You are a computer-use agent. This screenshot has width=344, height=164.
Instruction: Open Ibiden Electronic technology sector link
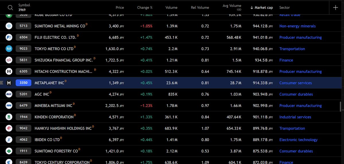(x=298, y=140)
